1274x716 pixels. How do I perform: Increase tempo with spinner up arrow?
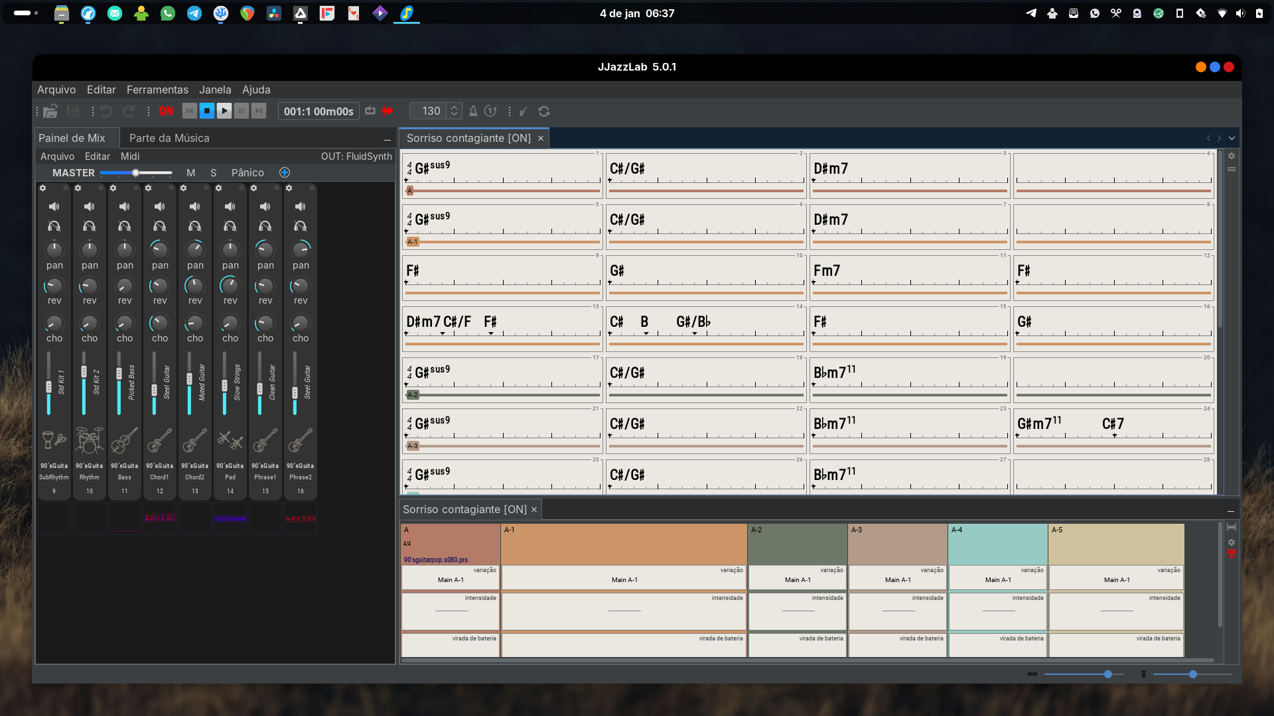pos(455,107)
